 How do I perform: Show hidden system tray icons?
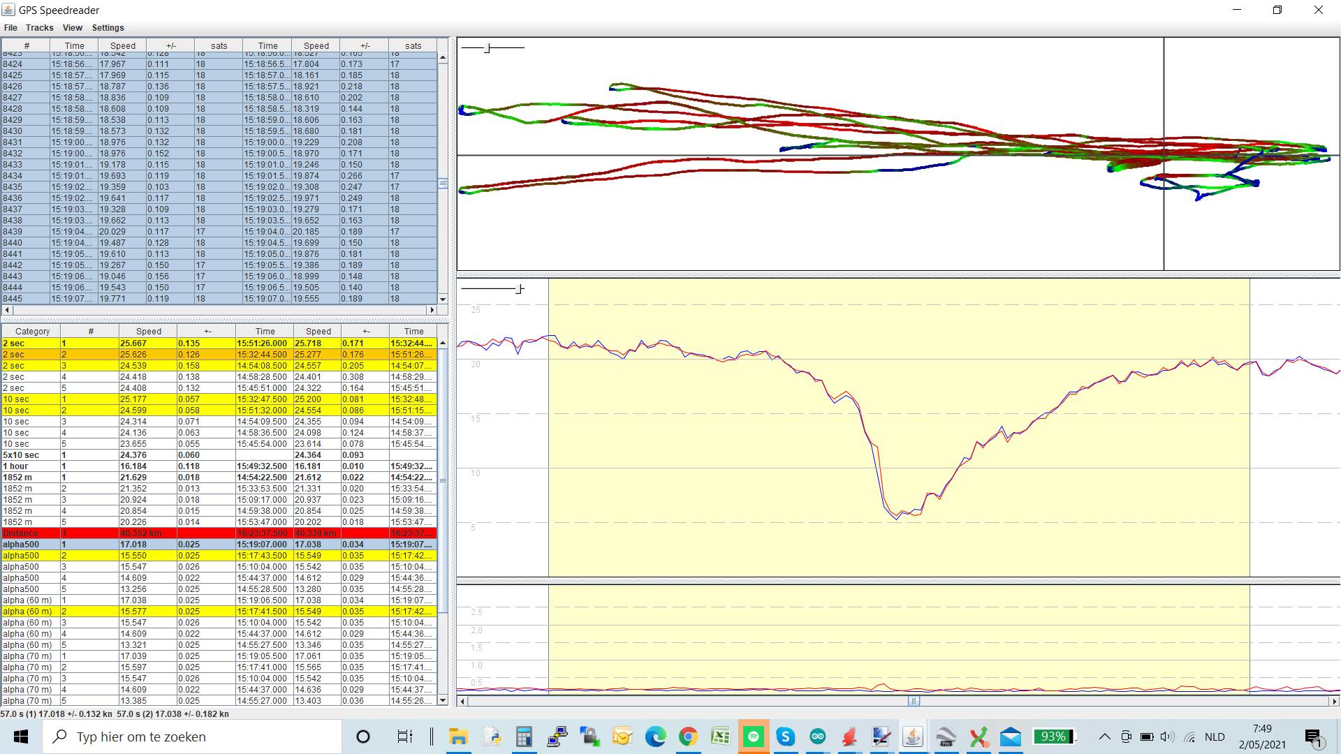pyautogui.click(x=1104, y=737)
